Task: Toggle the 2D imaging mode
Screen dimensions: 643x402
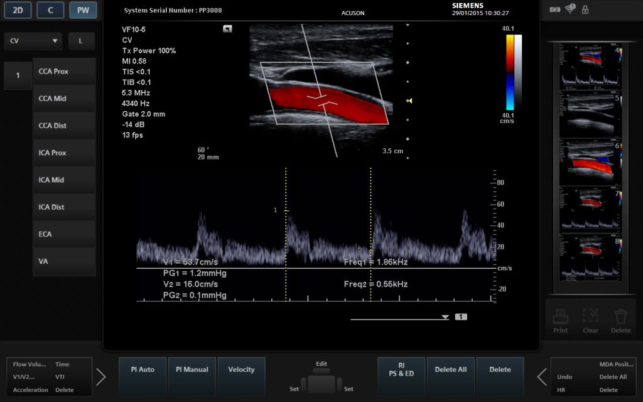Action: click(18, 10)
